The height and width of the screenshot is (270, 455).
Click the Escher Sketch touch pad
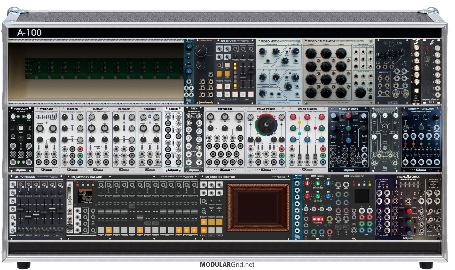[258, 207]
